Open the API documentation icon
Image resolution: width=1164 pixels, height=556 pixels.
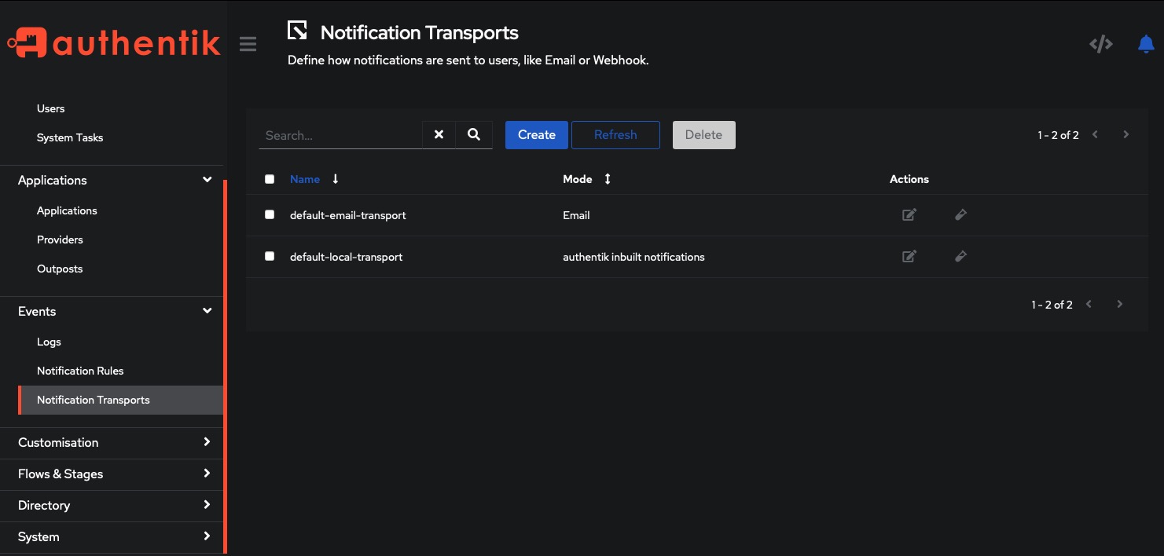click(1100, 44)
